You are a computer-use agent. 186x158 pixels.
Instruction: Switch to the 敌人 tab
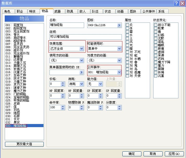84,11
